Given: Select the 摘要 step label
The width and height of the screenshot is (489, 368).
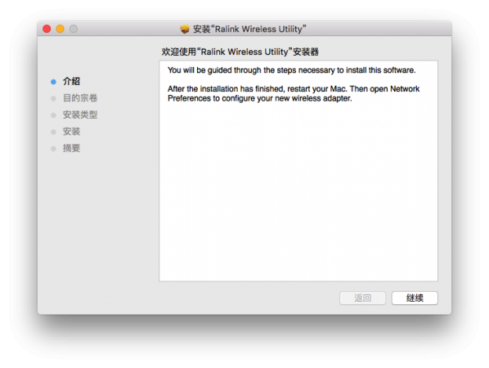Looking at the screenshot, I should (71, 148).
